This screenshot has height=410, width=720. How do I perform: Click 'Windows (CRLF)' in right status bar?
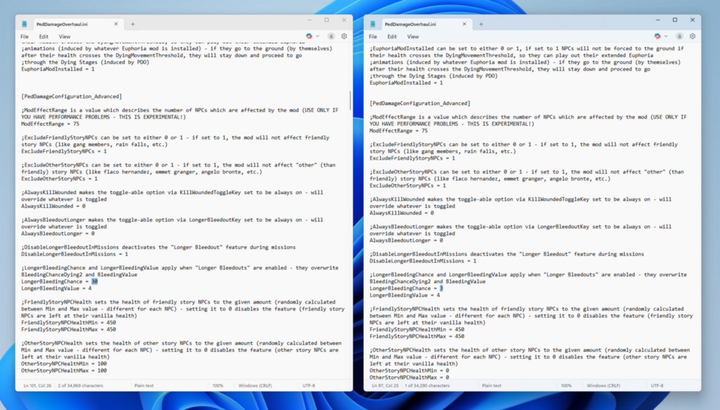tap(603, 386)
